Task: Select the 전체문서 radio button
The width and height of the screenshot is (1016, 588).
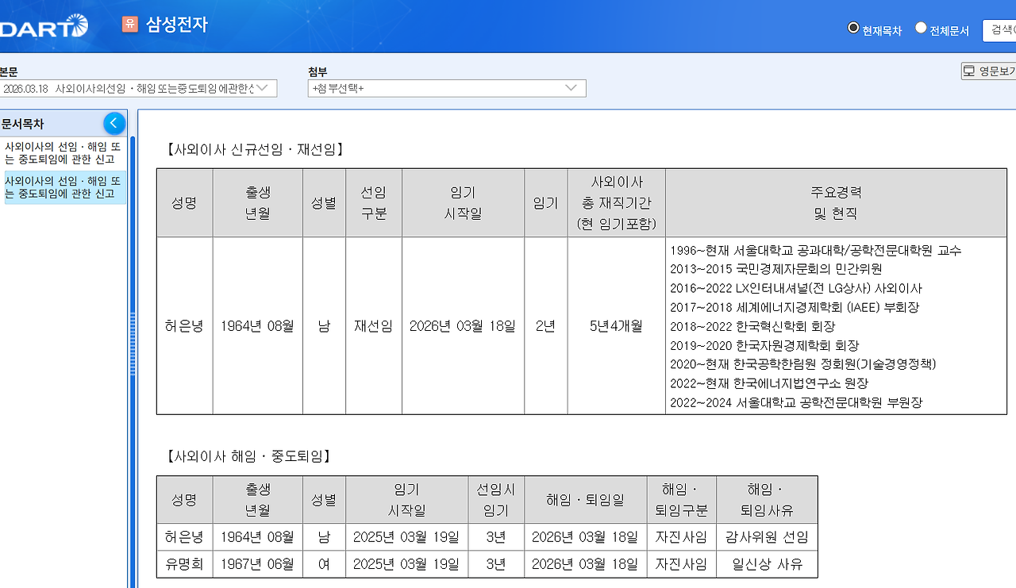Action: point(920,26)
